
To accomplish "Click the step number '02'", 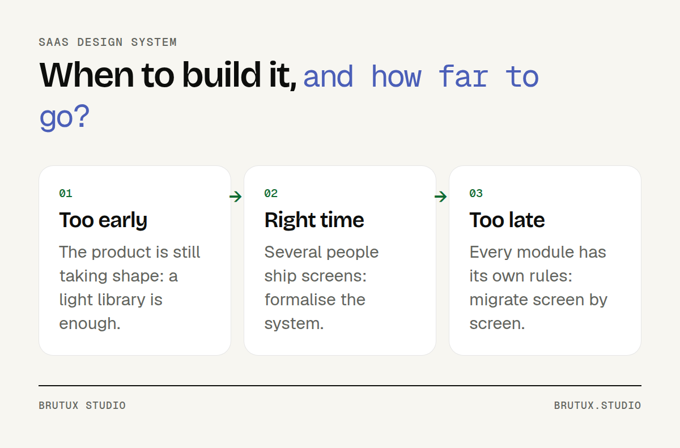I will coord(271,194).
